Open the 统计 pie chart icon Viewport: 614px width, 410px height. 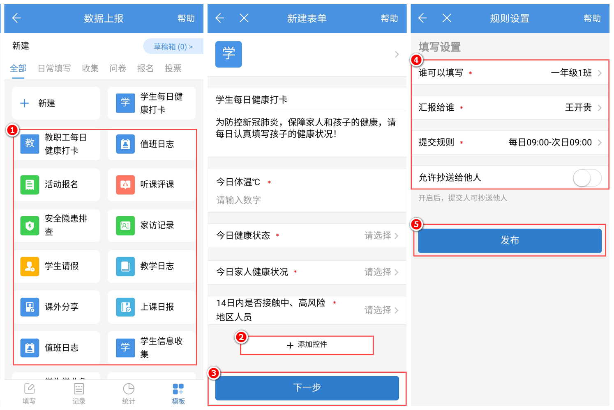tap(129, 389)
